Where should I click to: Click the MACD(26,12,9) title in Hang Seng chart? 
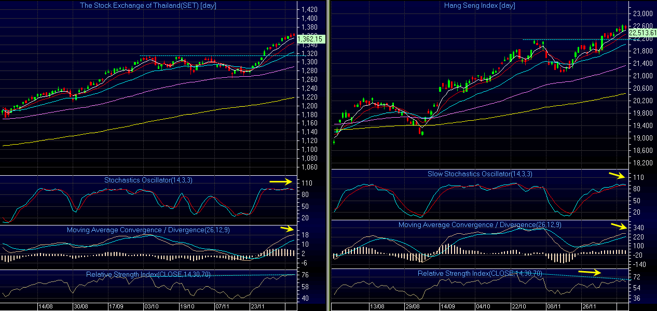tap(480, 225)
